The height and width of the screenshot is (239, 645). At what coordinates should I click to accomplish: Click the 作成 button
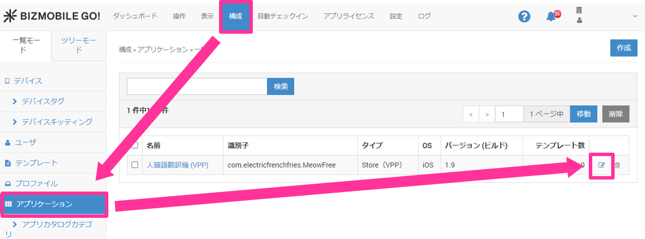(623, 48)
